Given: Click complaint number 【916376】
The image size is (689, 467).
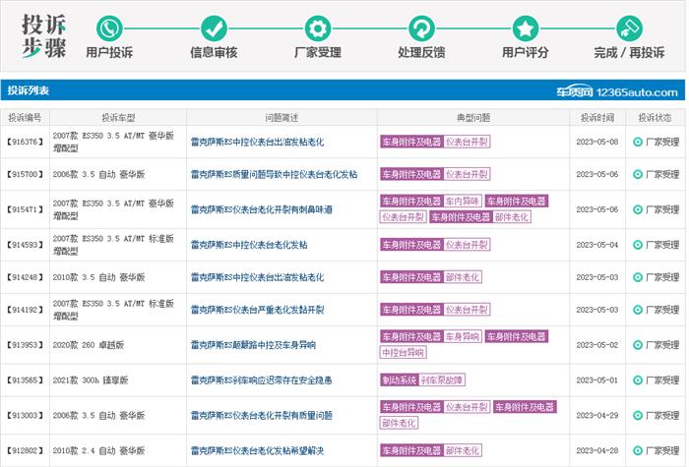Looking at the screenshot, I should 25,142.
